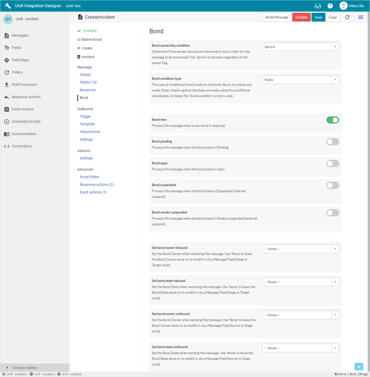Expand the Bond condition type dropdown

[300, 80]
